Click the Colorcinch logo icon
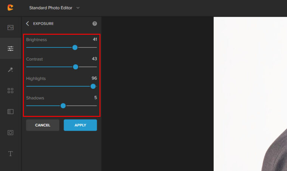Image resolution: width=287 pixels, height=171 pixels. 10,7
